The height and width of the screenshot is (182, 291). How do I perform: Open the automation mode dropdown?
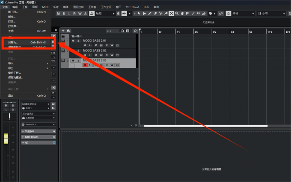[x=105, y=14]
